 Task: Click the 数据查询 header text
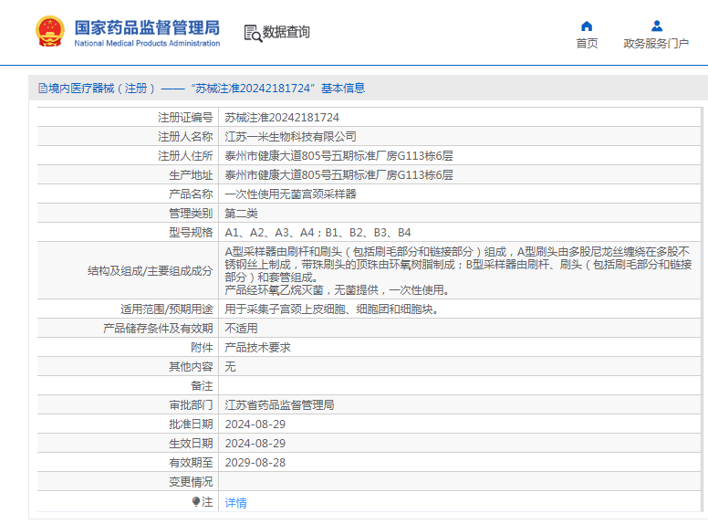click(286, 32)
